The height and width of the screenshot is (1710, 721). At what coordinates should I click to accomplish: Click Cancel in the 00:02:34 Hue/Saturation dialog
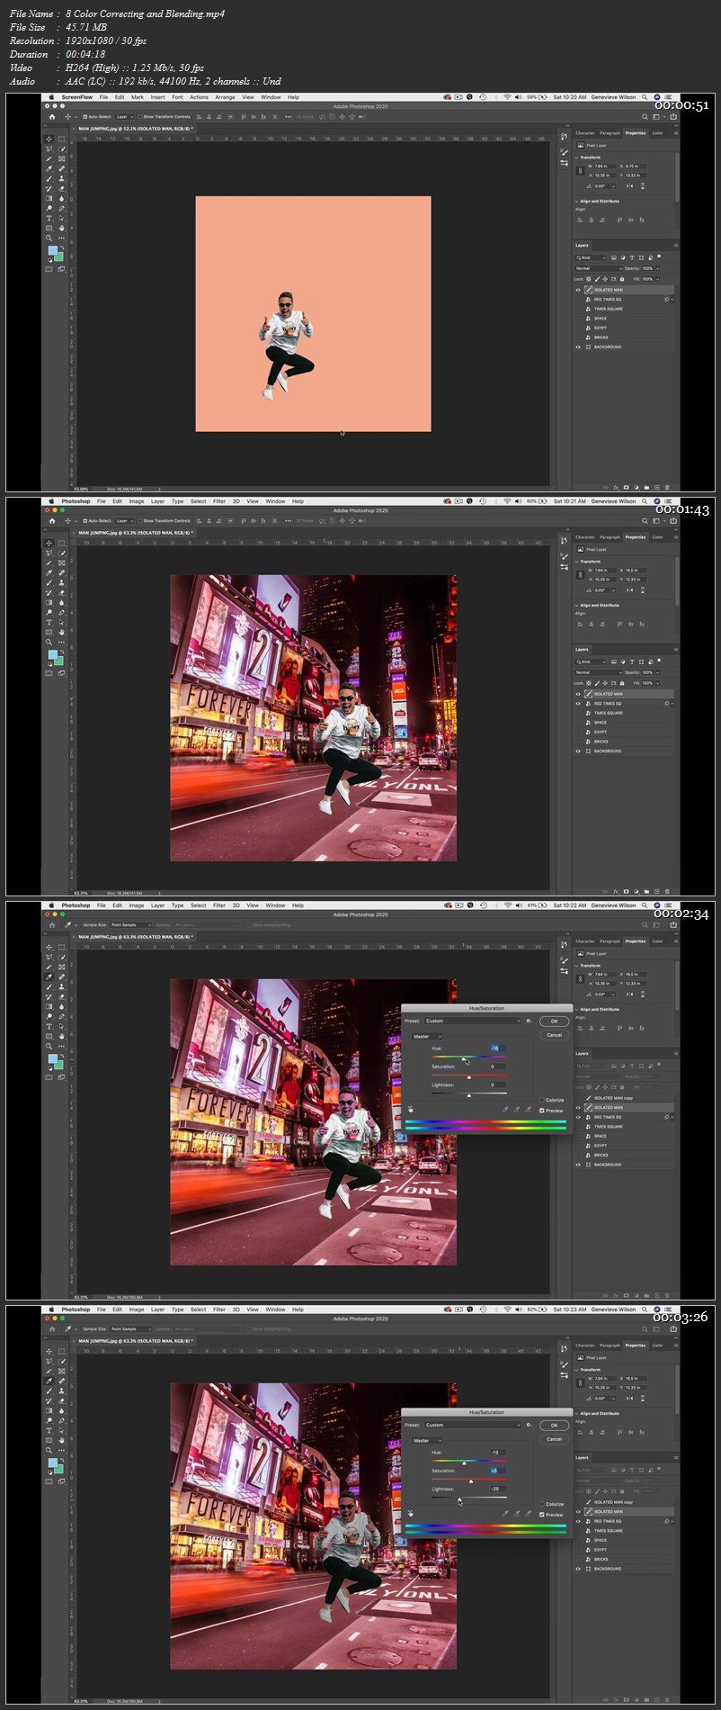coord(554,1035)
